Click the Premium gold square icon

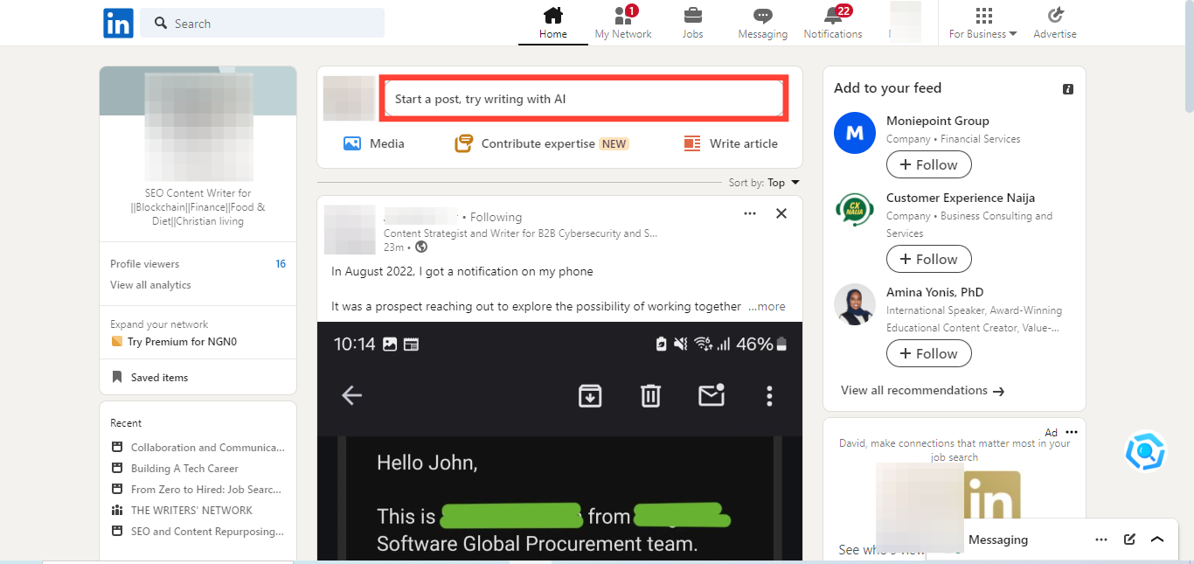[117, 342]
